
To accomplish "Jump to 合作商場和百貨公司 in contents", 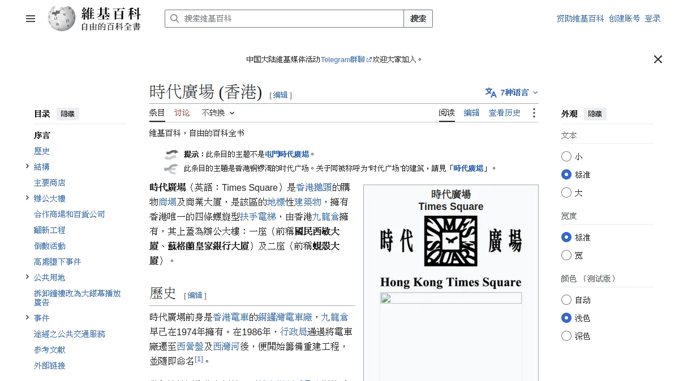I will coord(70,214).
